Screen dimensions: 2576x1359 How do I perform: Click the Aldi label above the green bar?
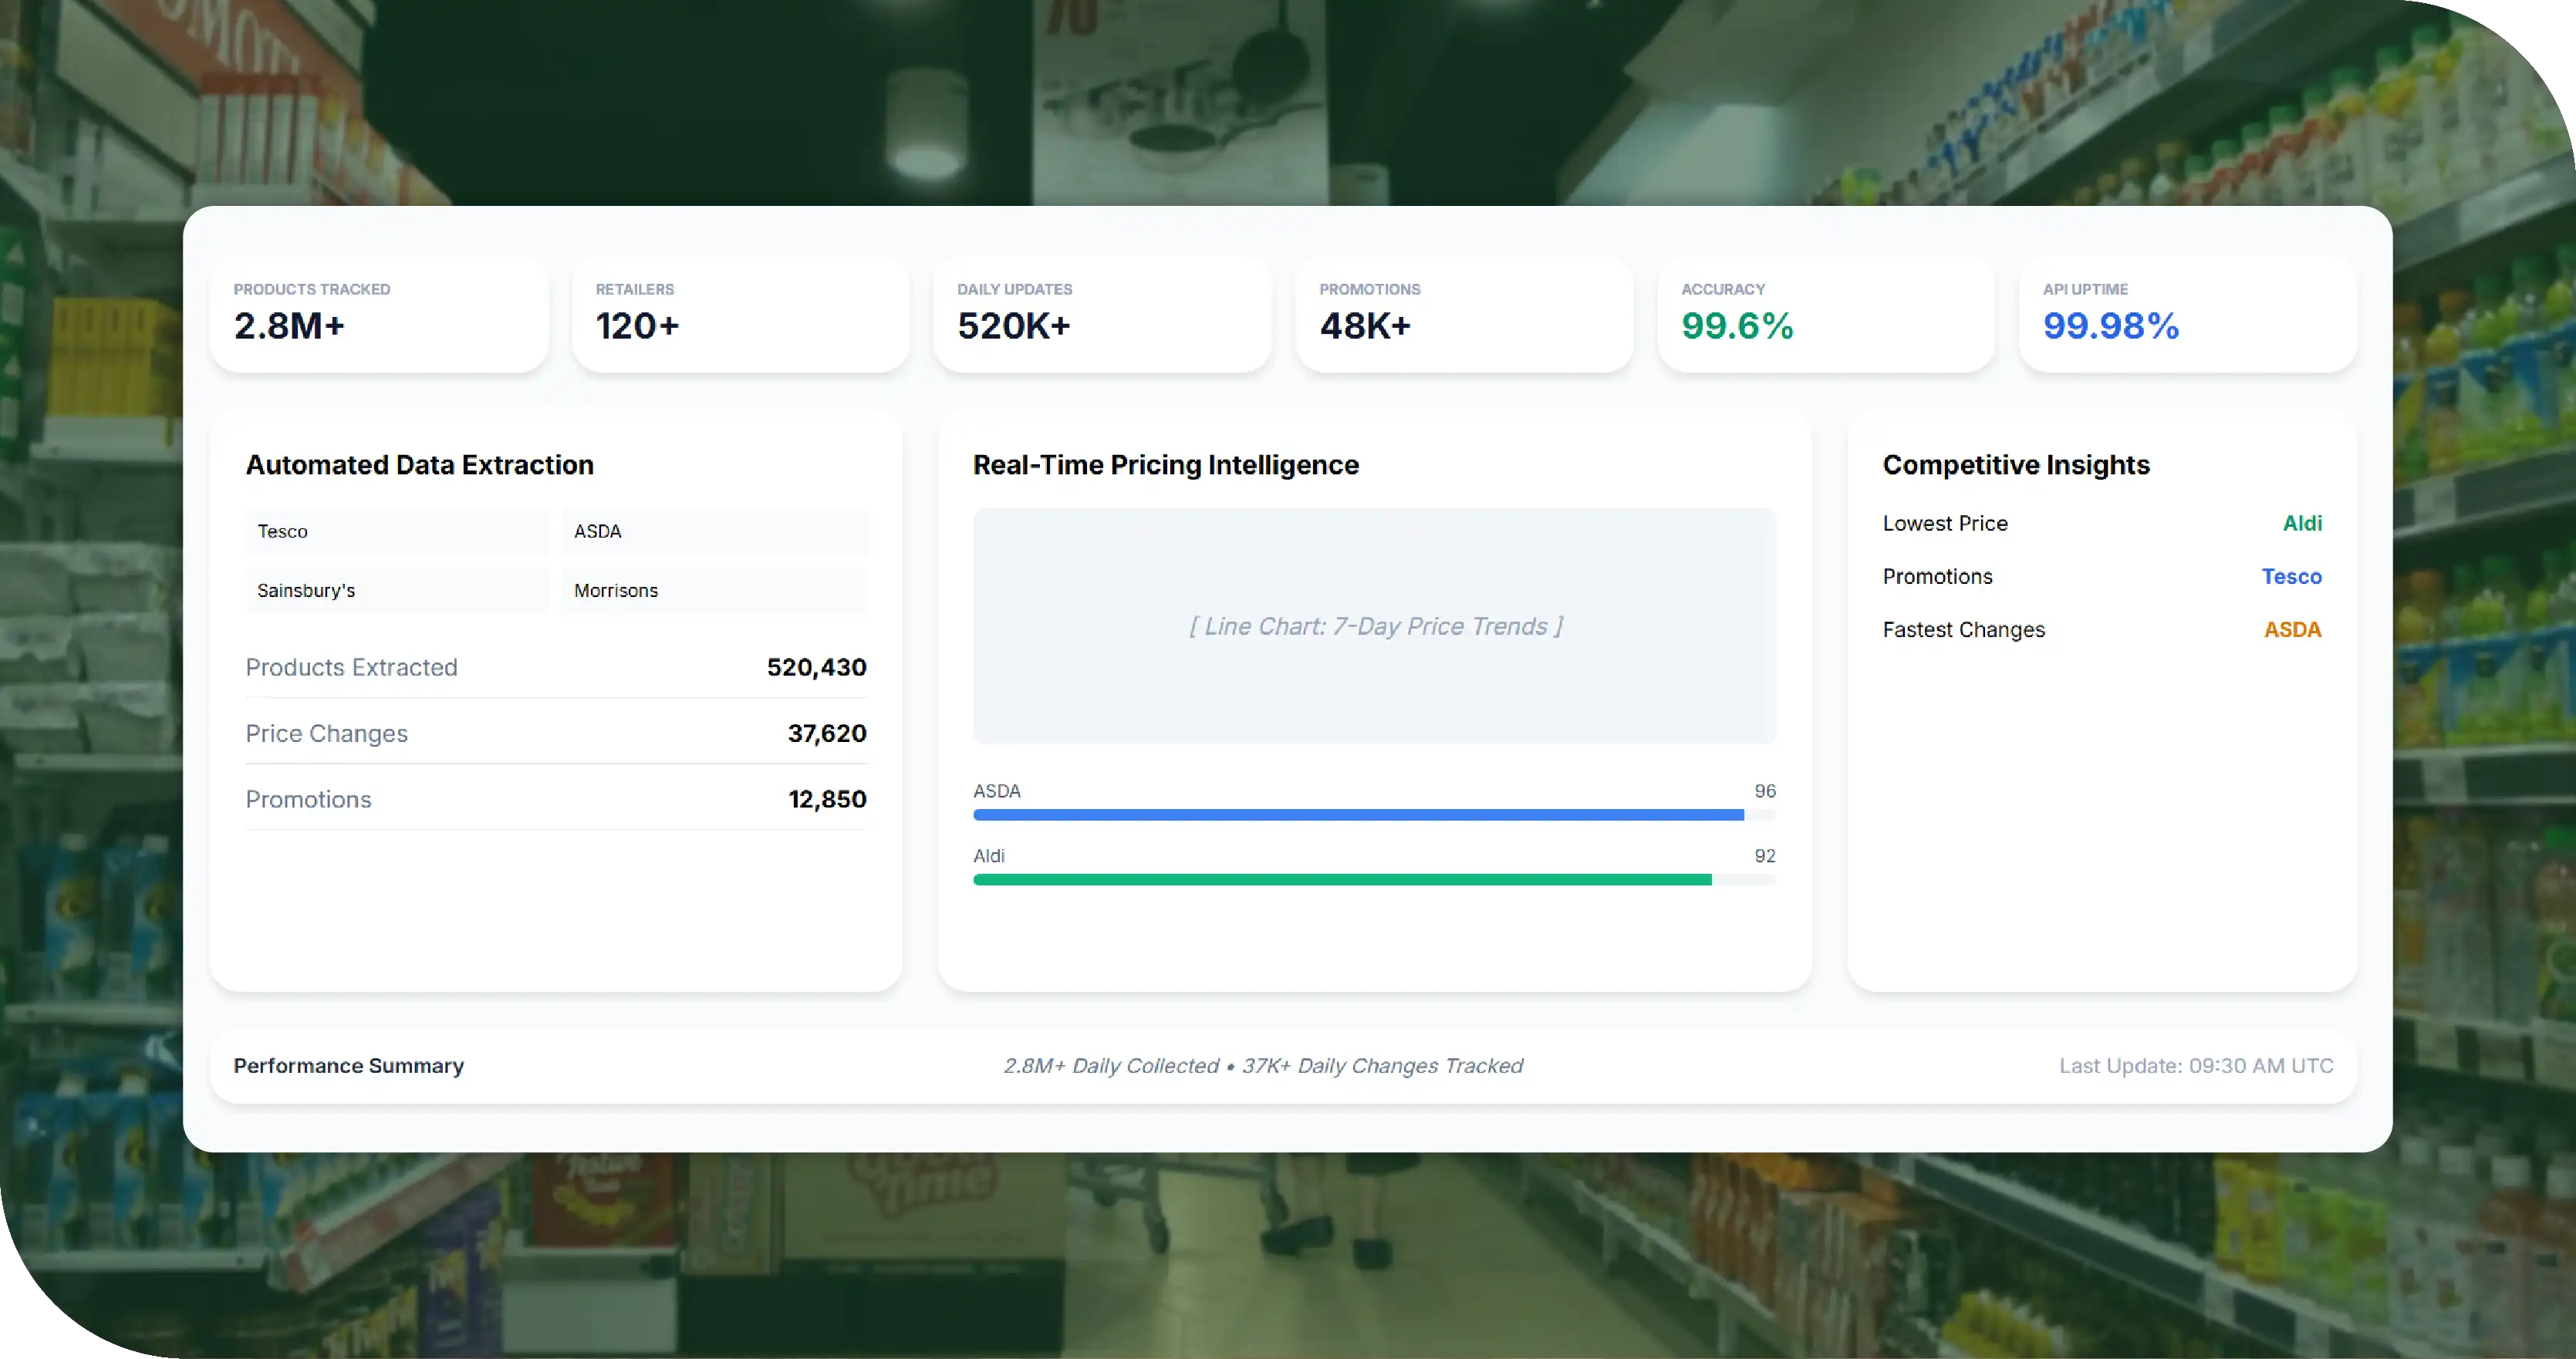(x=989, y=856)
